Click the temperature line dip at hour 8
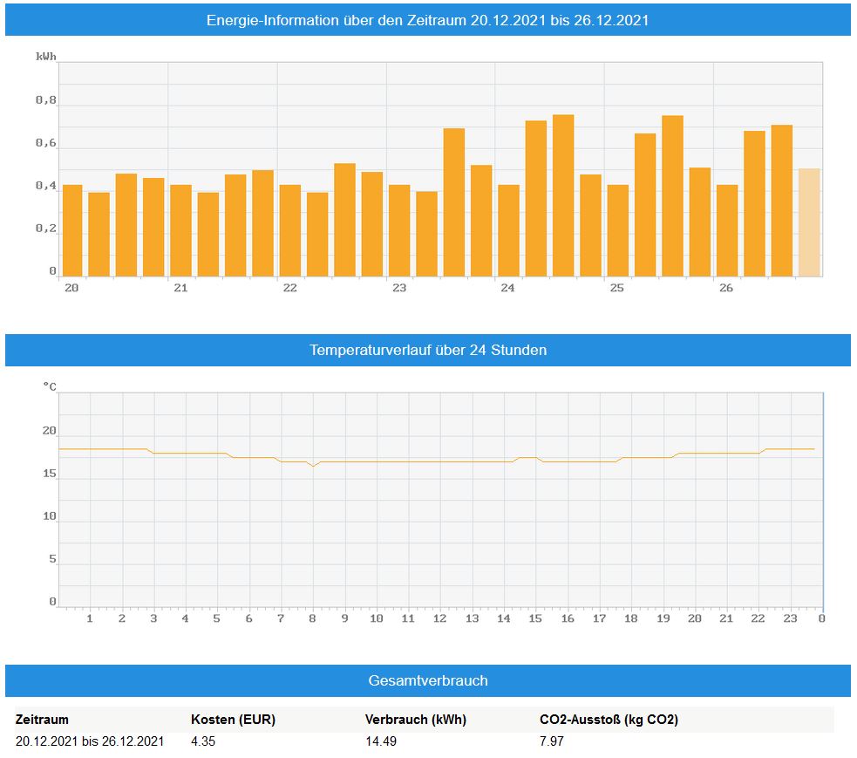 (x=313, y=466)
